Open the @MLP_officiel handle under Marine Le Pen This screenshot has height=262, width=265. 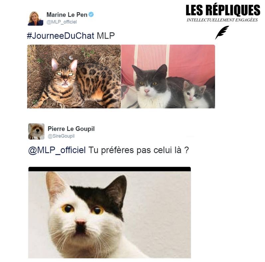pos(62,22)
